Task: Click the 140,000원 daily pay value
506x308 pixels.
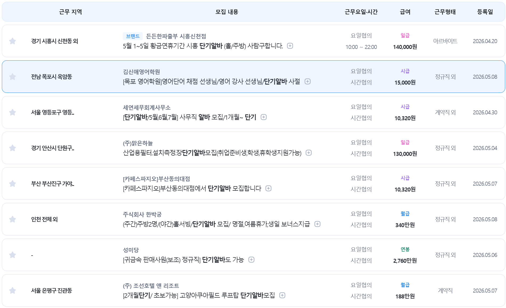Action: [x=405, y=47]
